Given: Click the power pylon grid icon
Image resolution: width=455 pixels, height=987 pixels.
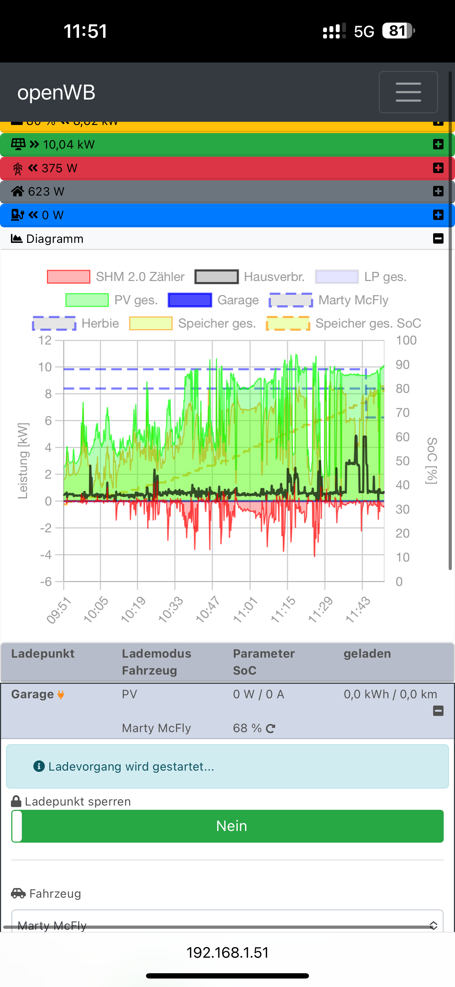Looking at the screenshot, I should point(18,168).
